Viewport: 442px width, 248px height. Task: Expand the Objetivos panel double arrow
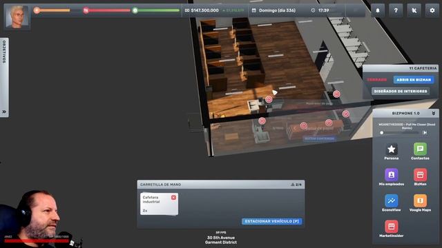coord(4,112)
